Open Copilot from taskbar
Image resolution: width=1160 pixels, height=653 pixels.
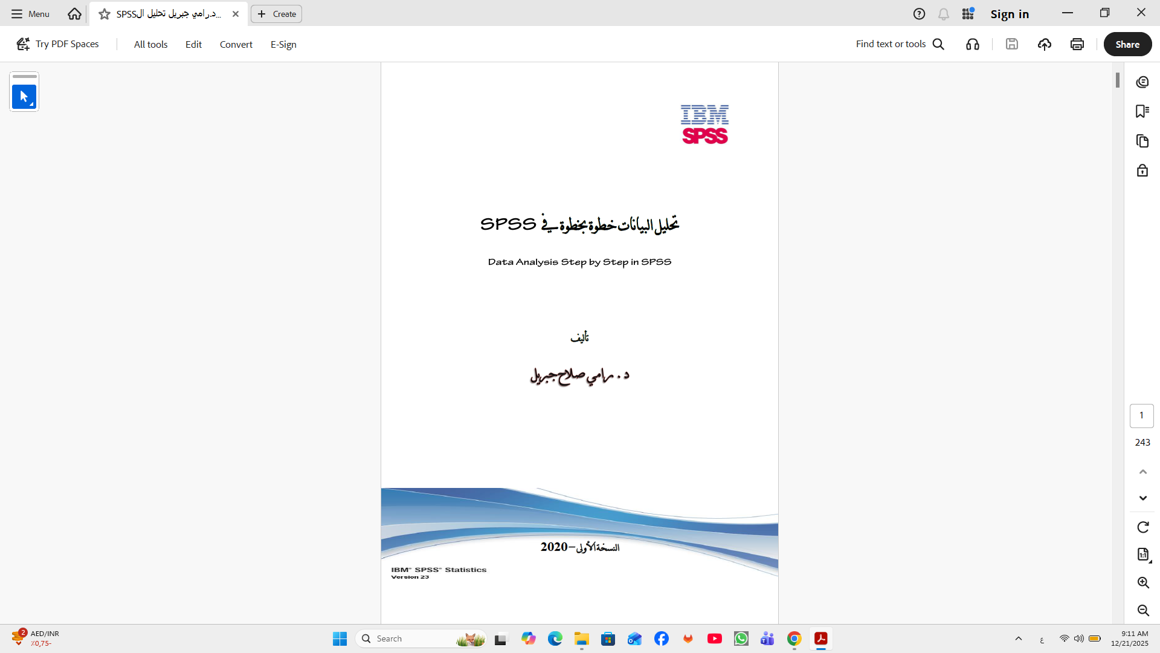(x=529, y=638)
